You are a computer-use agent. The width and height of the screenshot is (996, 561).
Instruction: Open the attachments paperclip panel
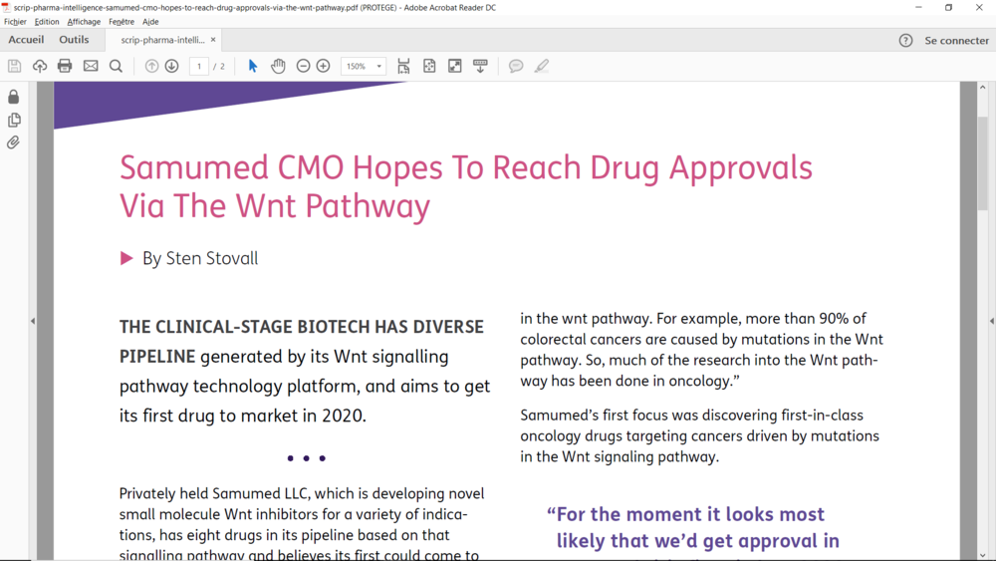pos(14,142)
